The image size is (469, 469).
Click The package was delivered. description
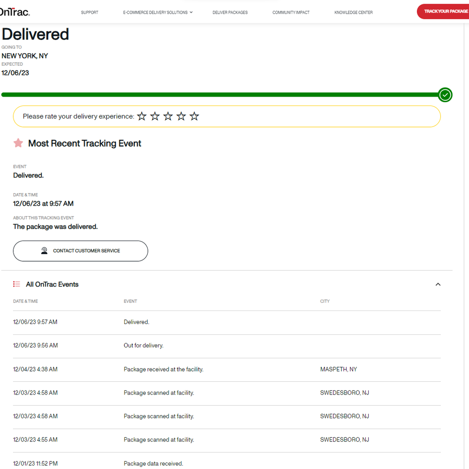point(55,227)
